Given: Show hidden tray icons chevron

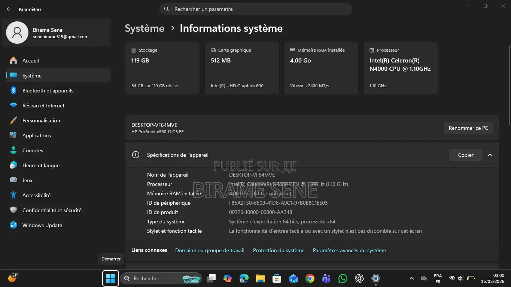Looking at the screenshot, I should pos(412,278).
